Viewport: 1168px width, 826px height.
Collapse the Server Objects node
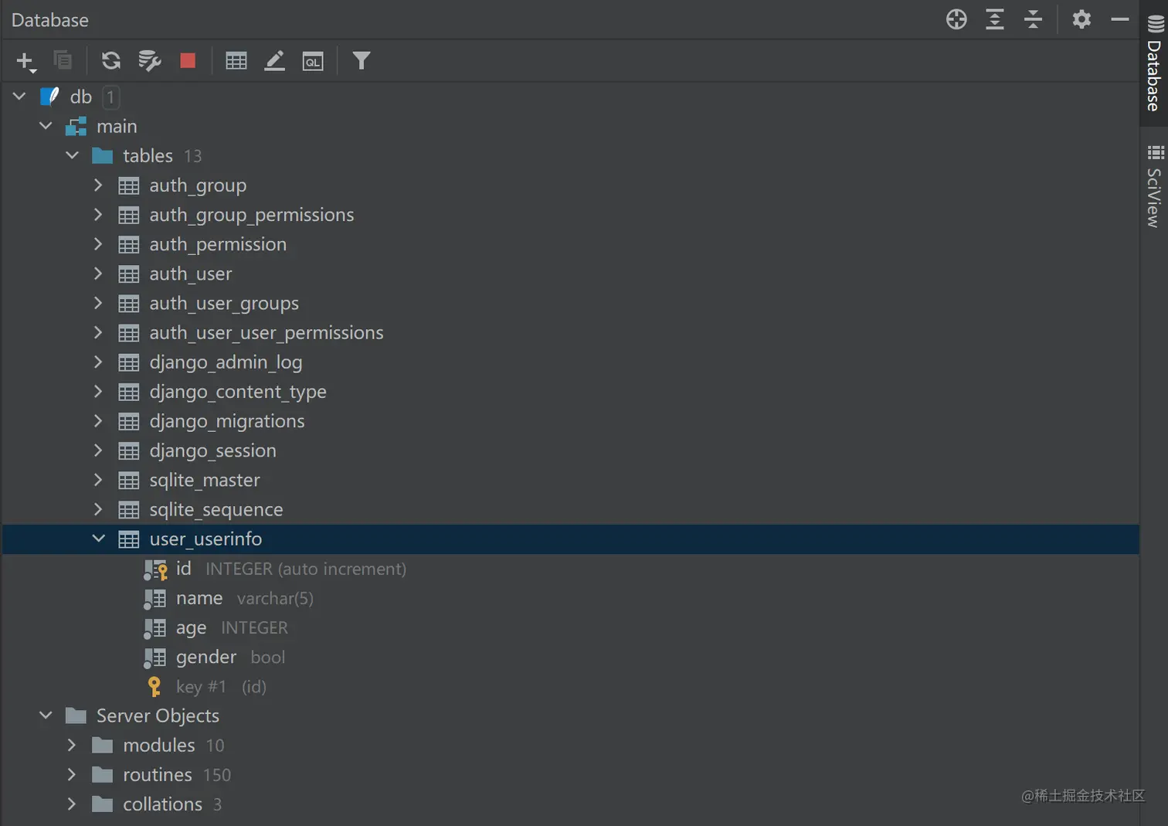46,716
